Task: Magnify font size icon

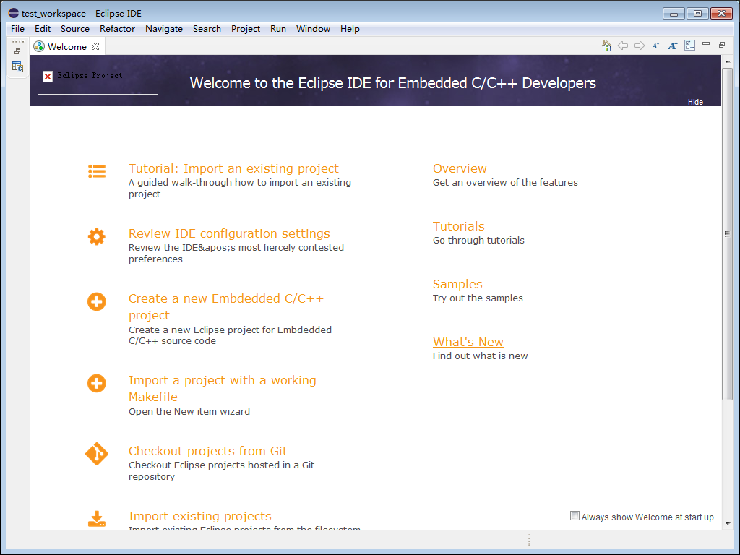Action: point(673,46)
